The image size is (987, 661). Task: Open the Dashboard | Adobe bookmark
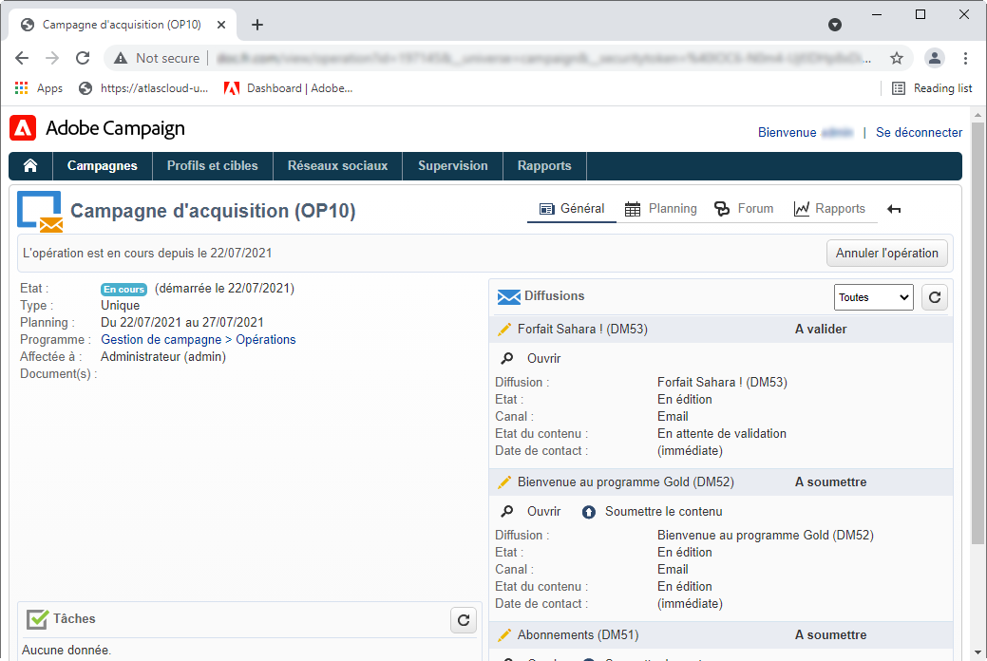click(288, 88)
